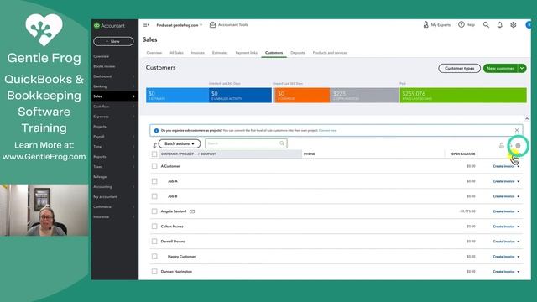Collapse the money bar with the up chevron
Viewport: 537px width, 302px height.
coord(527,118)
